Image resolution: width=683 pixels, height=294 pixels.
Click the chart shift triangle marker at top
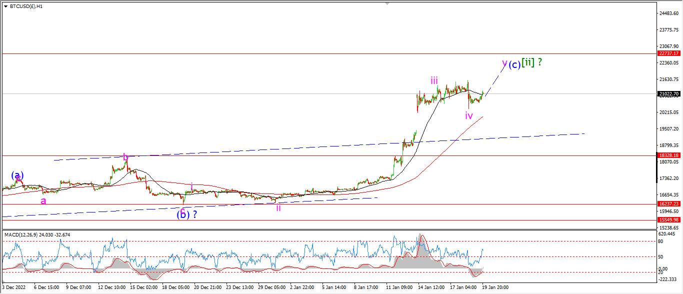coord(387,3)
